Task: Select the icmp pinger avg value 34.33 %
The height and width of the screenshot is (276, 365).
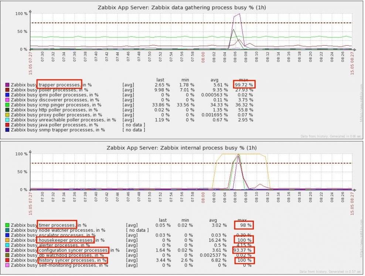Action: click(219, 105)
